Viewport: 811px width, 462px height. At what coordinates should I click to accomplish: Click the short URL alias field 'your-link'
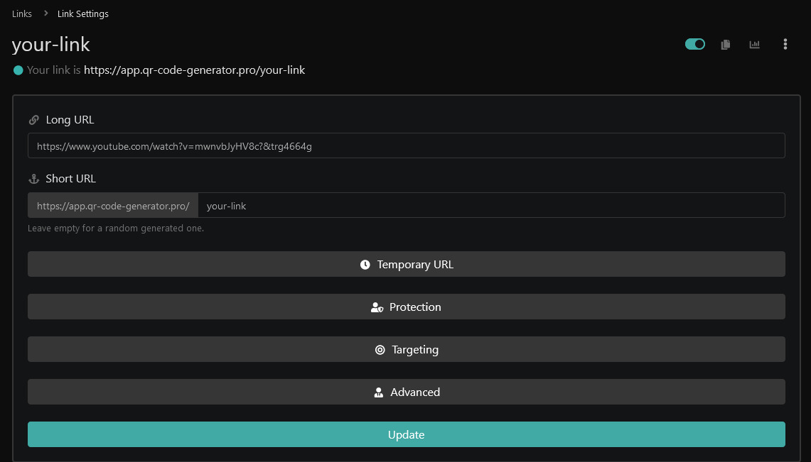[490, 206]
